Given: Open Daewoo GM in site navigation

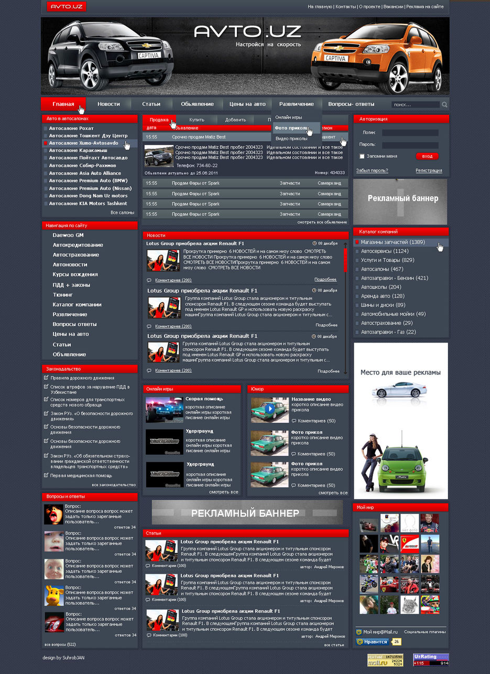Looking at the screenshot, I should pos(68,235).
